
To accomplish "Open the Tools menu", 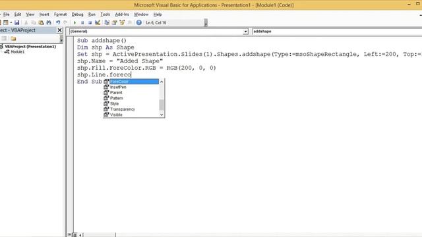I will point(105,14).
